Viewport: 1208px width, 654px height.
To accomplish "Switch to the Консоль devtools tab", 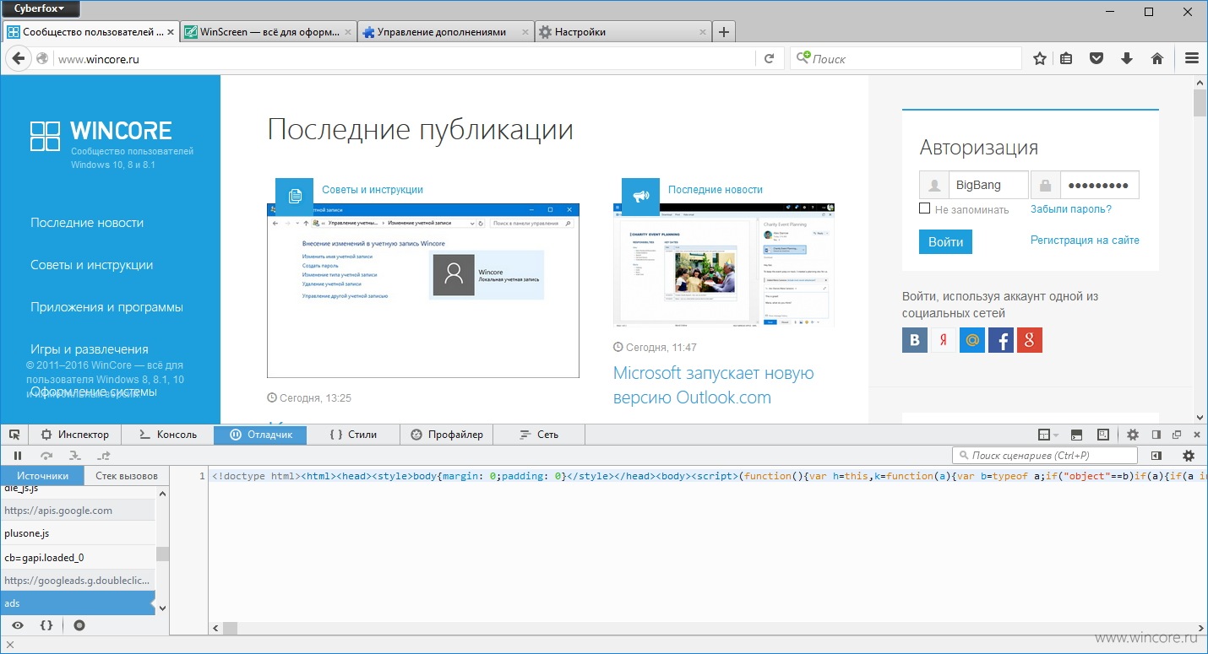I will pyautogui.click(x=167, y=435).
